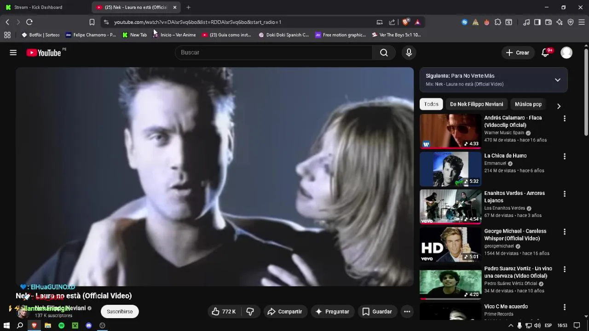The image size is (589, 331).
Task: Dislike the video with thumbs down
Action: (x=250, y=312)
